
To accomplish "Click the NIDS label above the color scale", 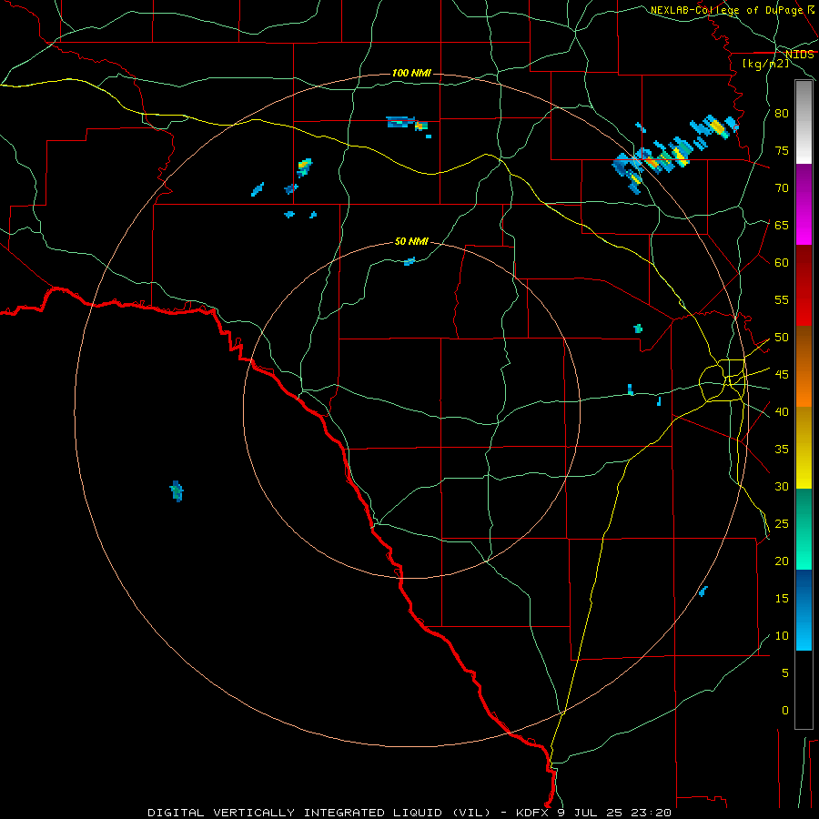I will click(x=800, y=55).
